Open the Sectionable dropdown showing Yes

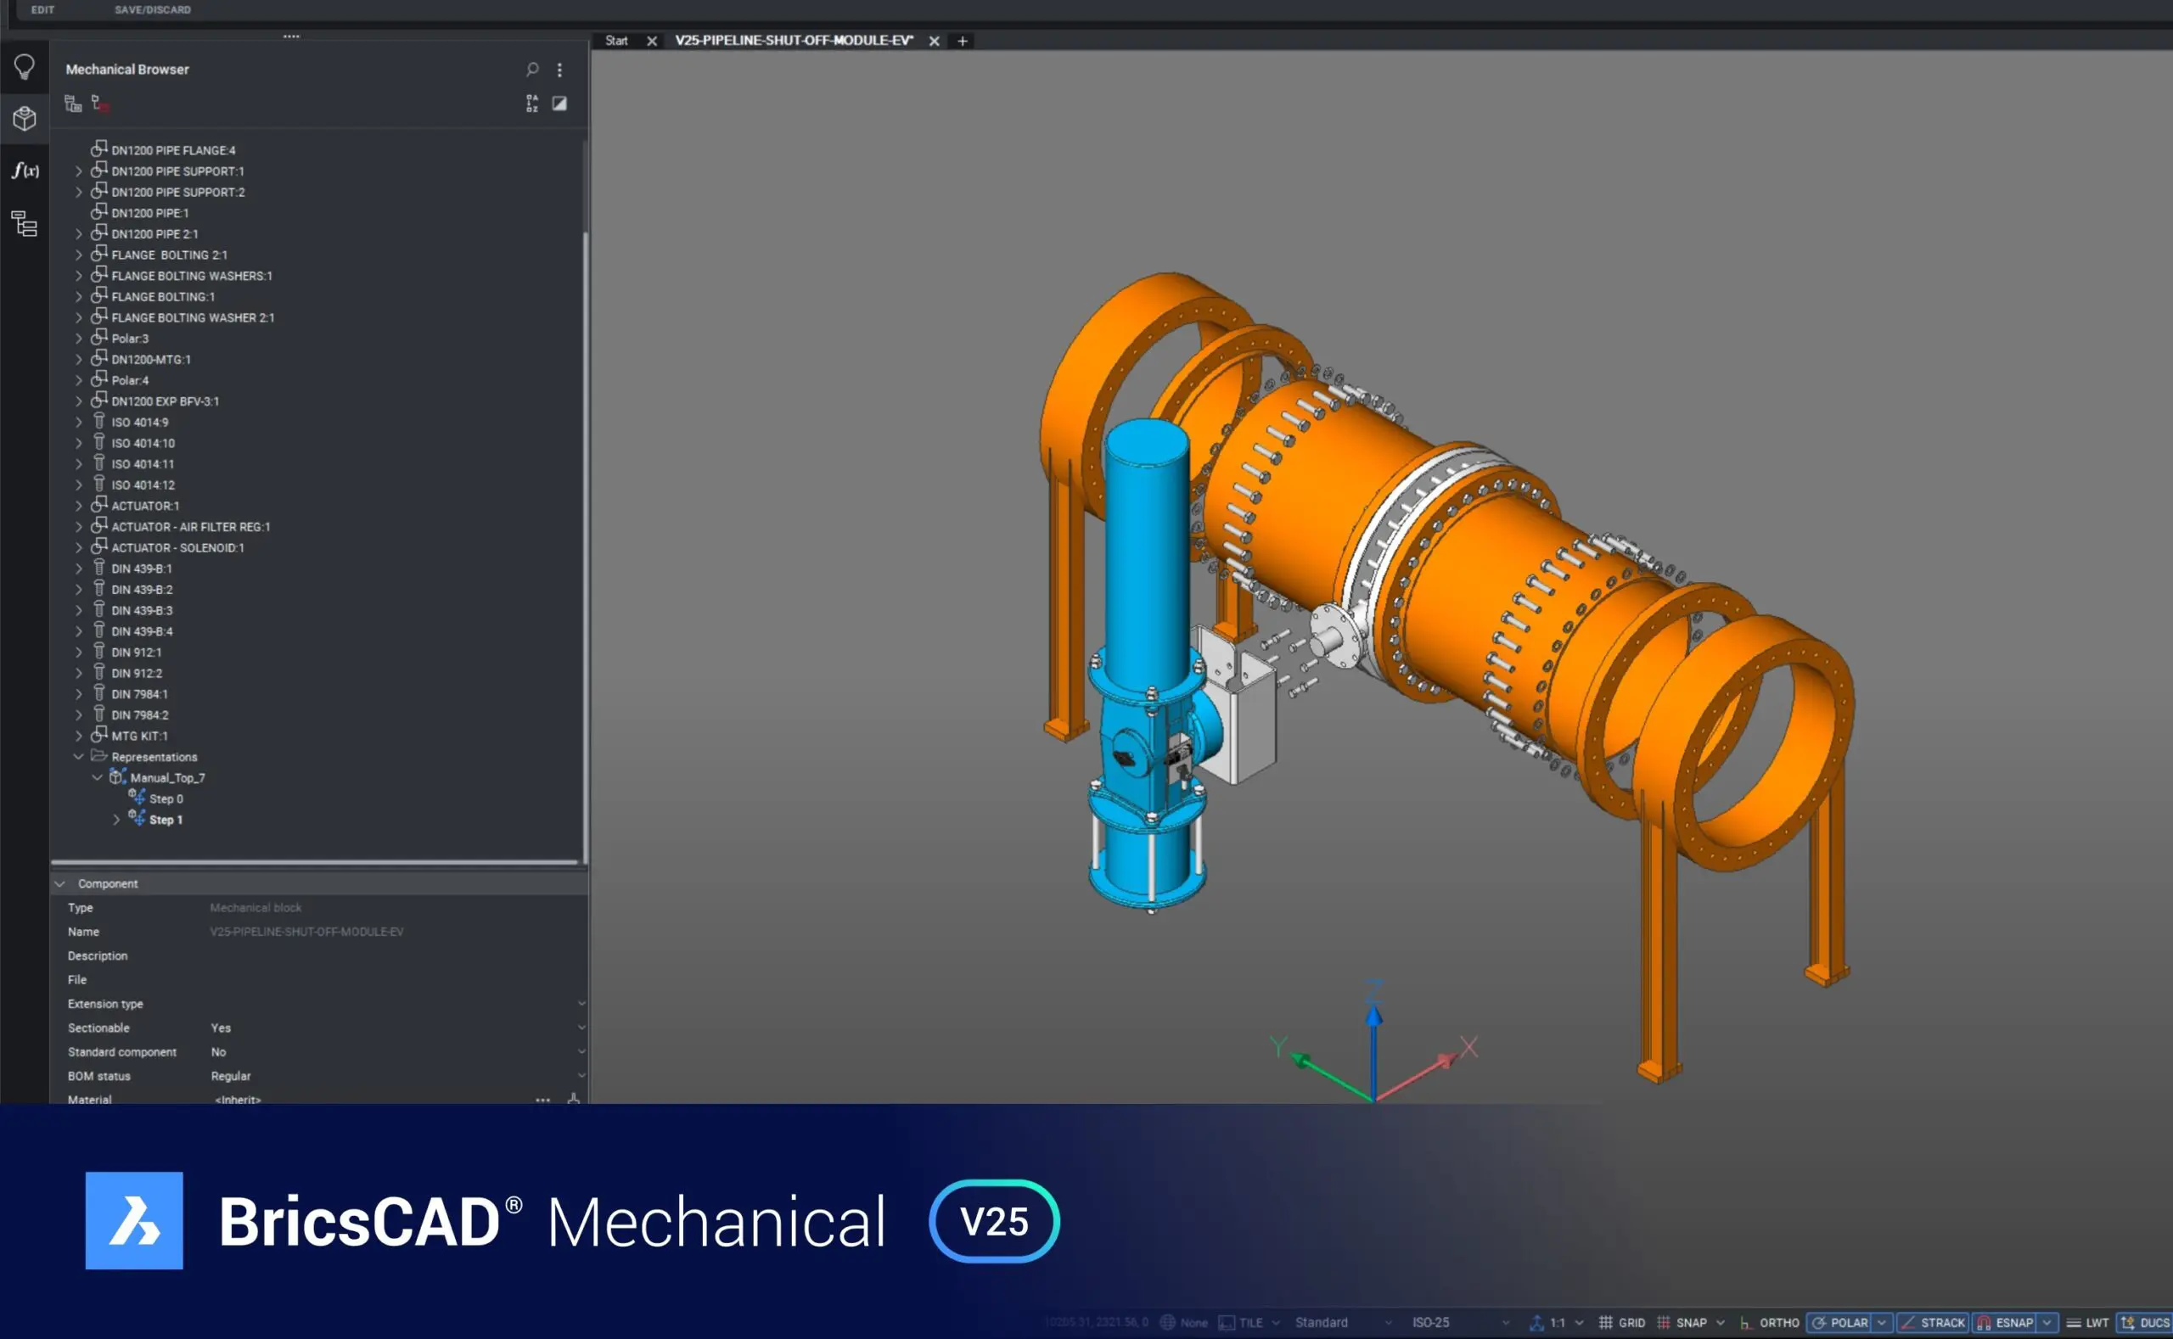point(581,1028)
